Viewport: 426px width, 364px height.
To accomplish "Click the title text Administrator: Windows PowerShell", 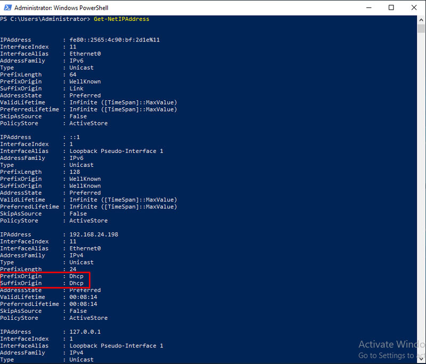I will coord(61,8).
